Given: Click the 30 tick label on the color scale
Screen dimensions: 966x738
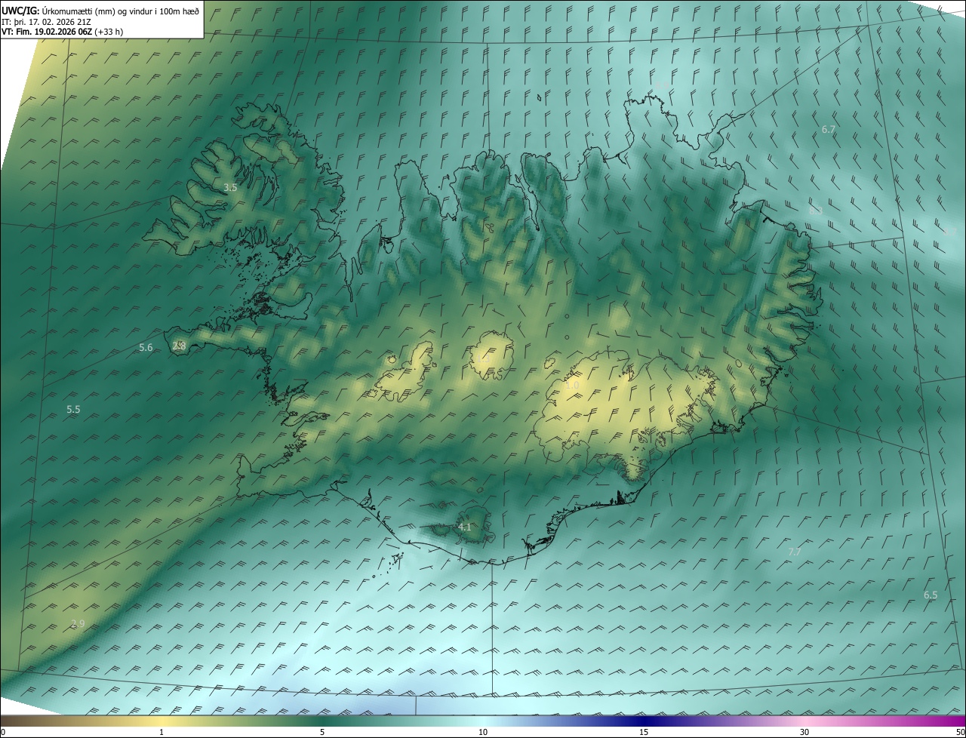Looking at the screenshot, I should point(804,732).
